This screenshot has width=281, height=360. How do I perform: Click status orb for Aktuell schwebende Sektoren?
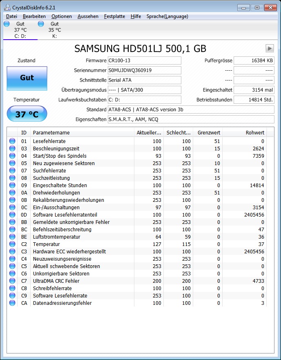click(12, 266)
